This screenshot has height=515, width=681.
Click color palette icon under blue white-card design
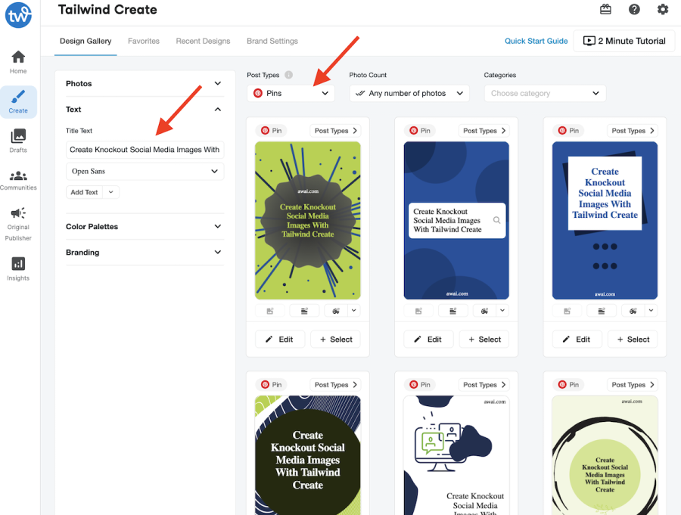point(633,311)
